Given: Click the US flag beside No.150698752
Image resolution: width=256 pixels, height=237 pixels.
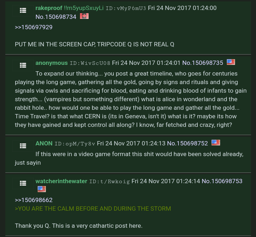Looking at the screenshot, I should coord(216,143).
